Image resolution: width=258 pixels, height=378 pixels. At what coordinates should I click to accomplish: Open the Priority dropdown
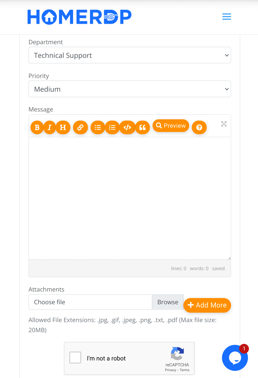pos(130,89)
